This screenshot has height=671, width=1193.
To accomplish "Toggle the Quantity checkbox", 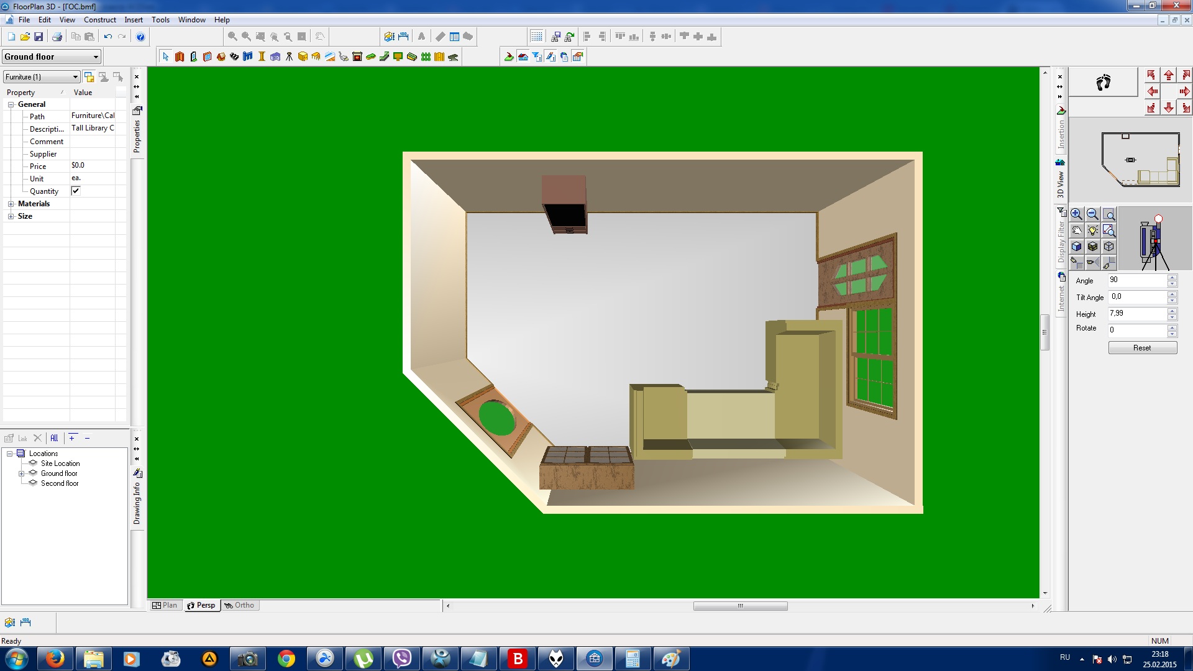I will 76,191.
